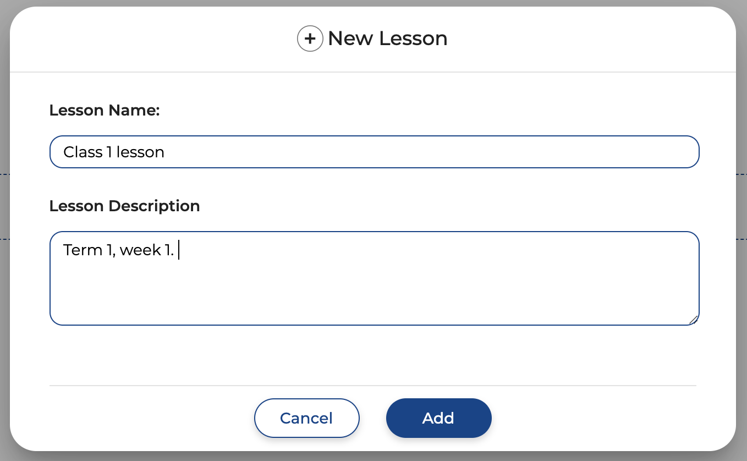The height and width of the screenshot is (461, 747).
Task: Click dashed line at left background edge
Action: [4, 174]
